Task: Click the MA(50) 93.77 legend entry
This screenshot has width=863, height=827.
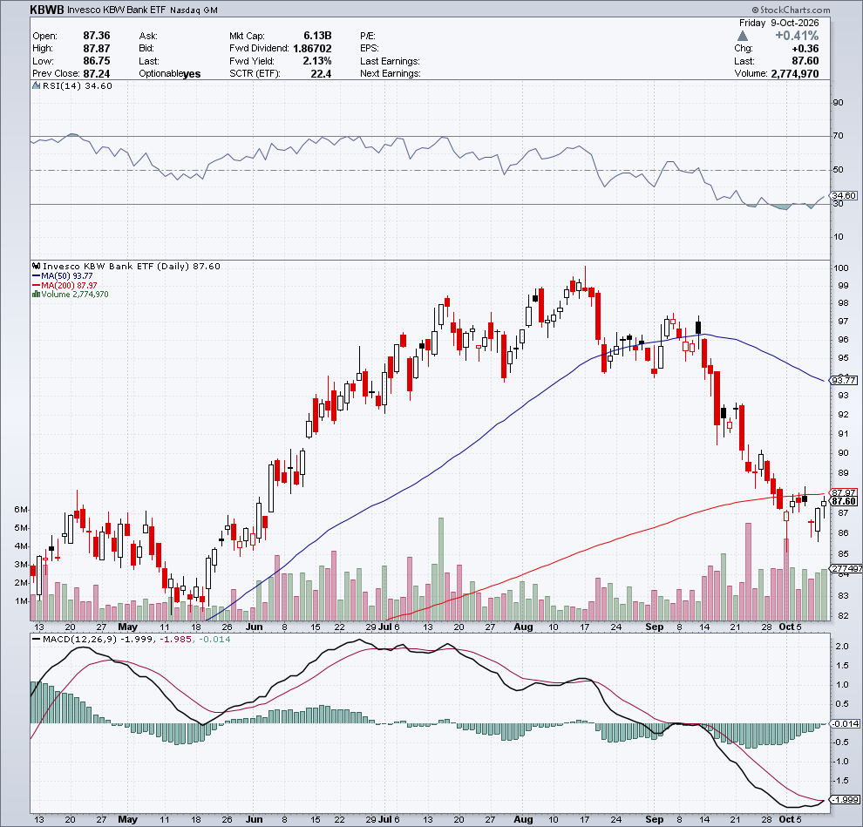Action: [63, 275]
